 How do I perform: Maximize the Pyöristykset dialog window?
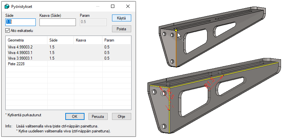click(113, 6)
